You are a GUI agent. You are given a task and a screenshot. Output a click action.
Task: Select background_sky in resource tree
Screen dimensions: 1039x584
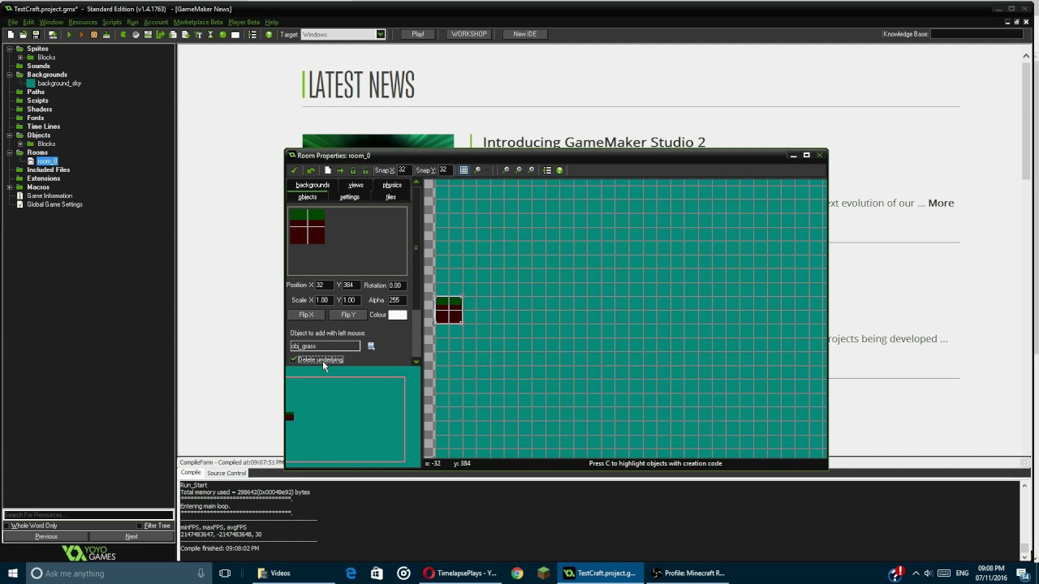(59, 84)
